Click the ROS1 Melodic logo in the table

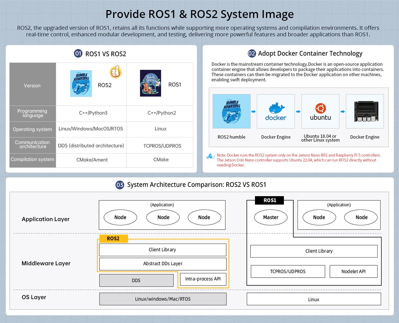(151, 83)
